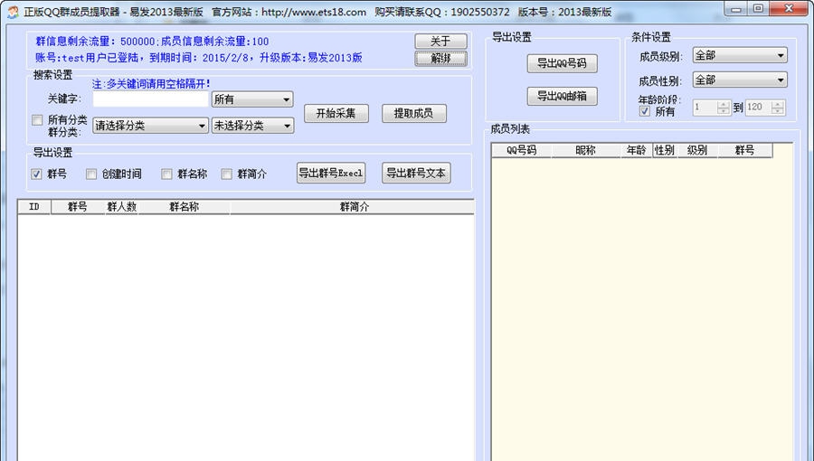Open the 成员性别 dropdown
This screenshot has height=461, width=814.
(x=740, y=80)
